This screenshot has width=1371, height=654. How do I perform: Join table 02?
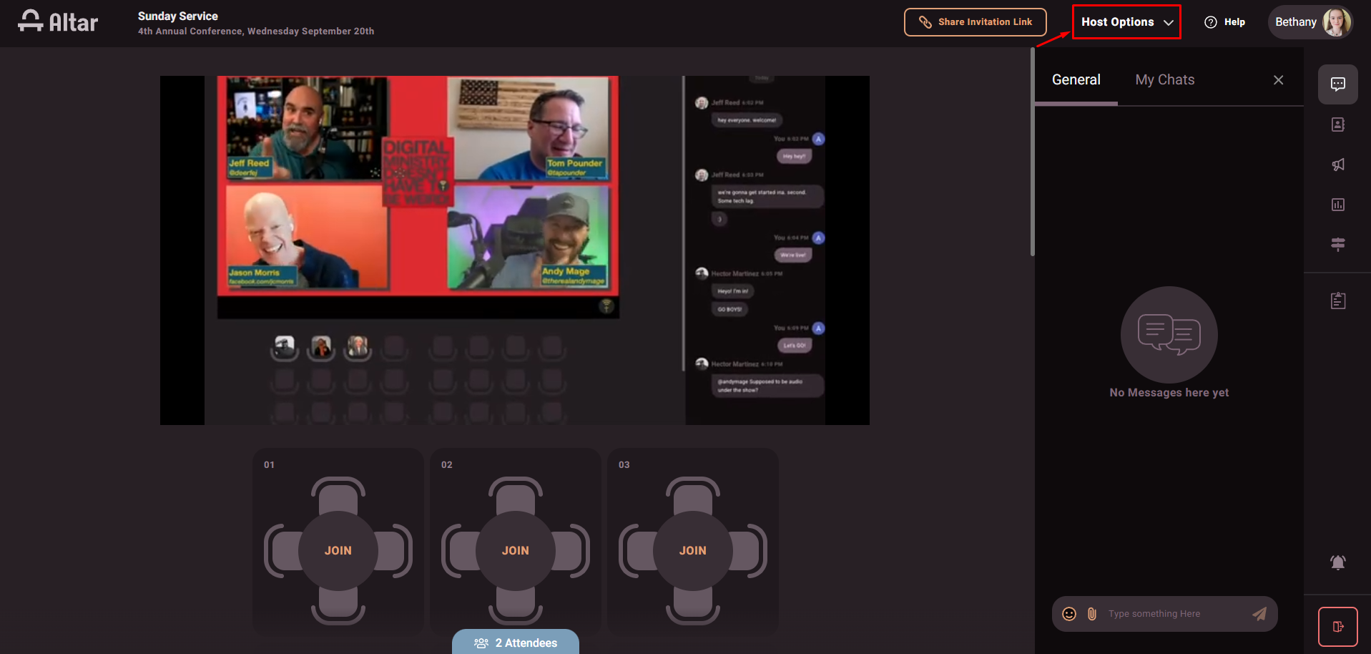tap(516, 550)
